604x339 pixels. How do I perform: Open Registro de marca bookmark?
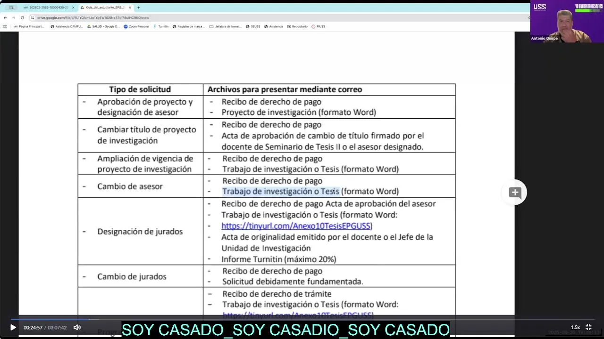(x=189, y=26)
